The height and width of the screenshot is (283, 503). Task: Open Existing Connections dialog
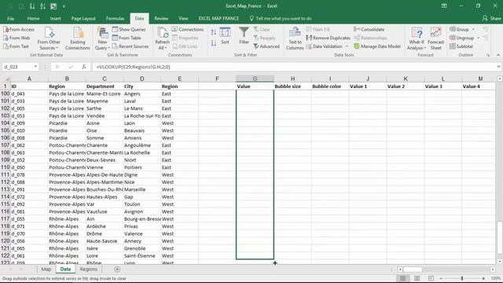click(78, 39)
